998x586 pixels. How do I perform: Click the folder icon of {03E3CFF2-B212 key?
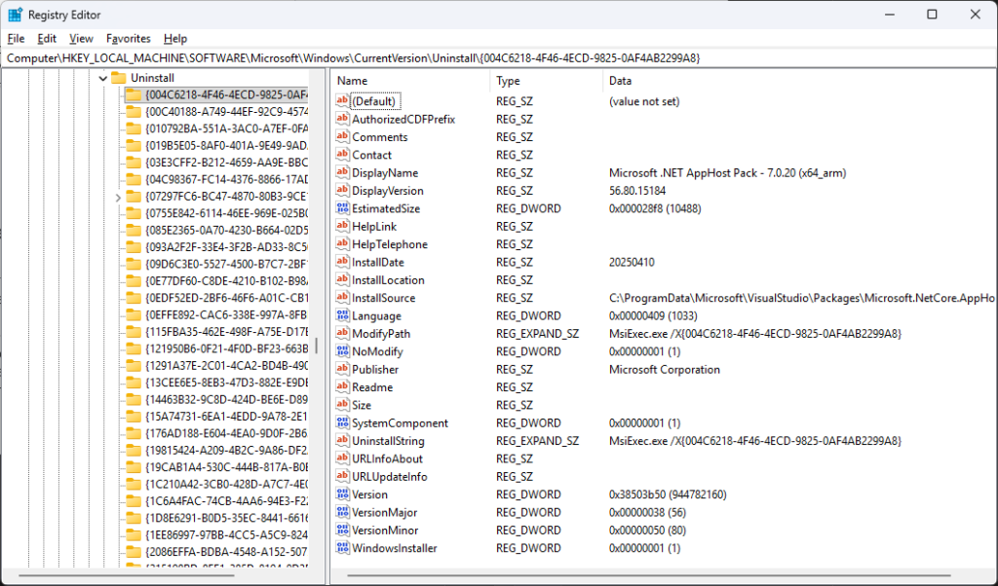pos(134,162)
